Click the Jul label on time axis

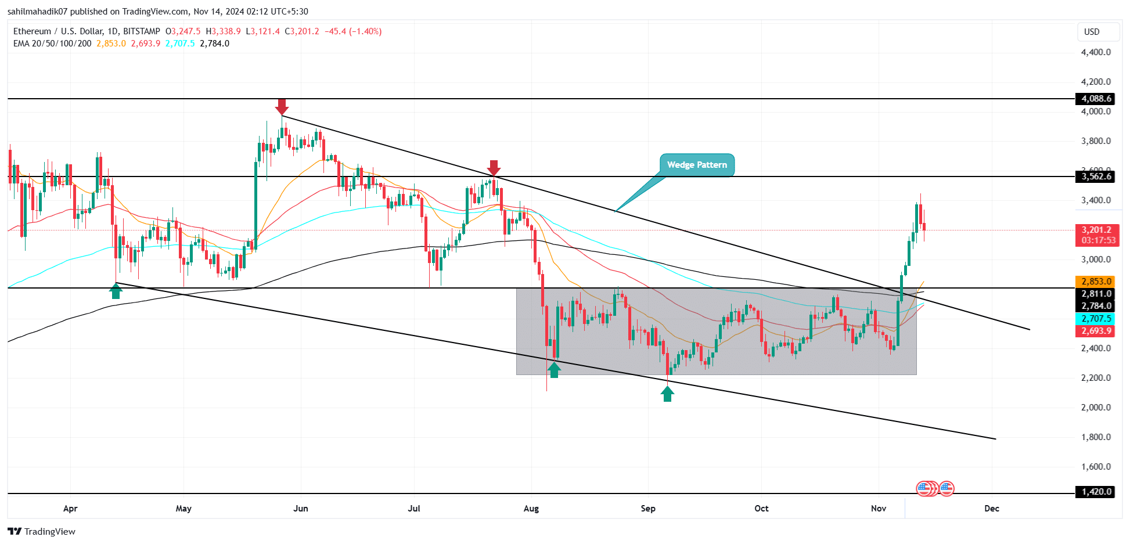414,509
